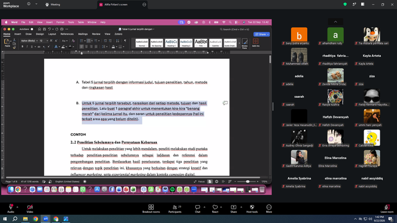Apply the Title style in Word
Image resolution: width=397 pixels, height=223 pixels.
point(201,43)
